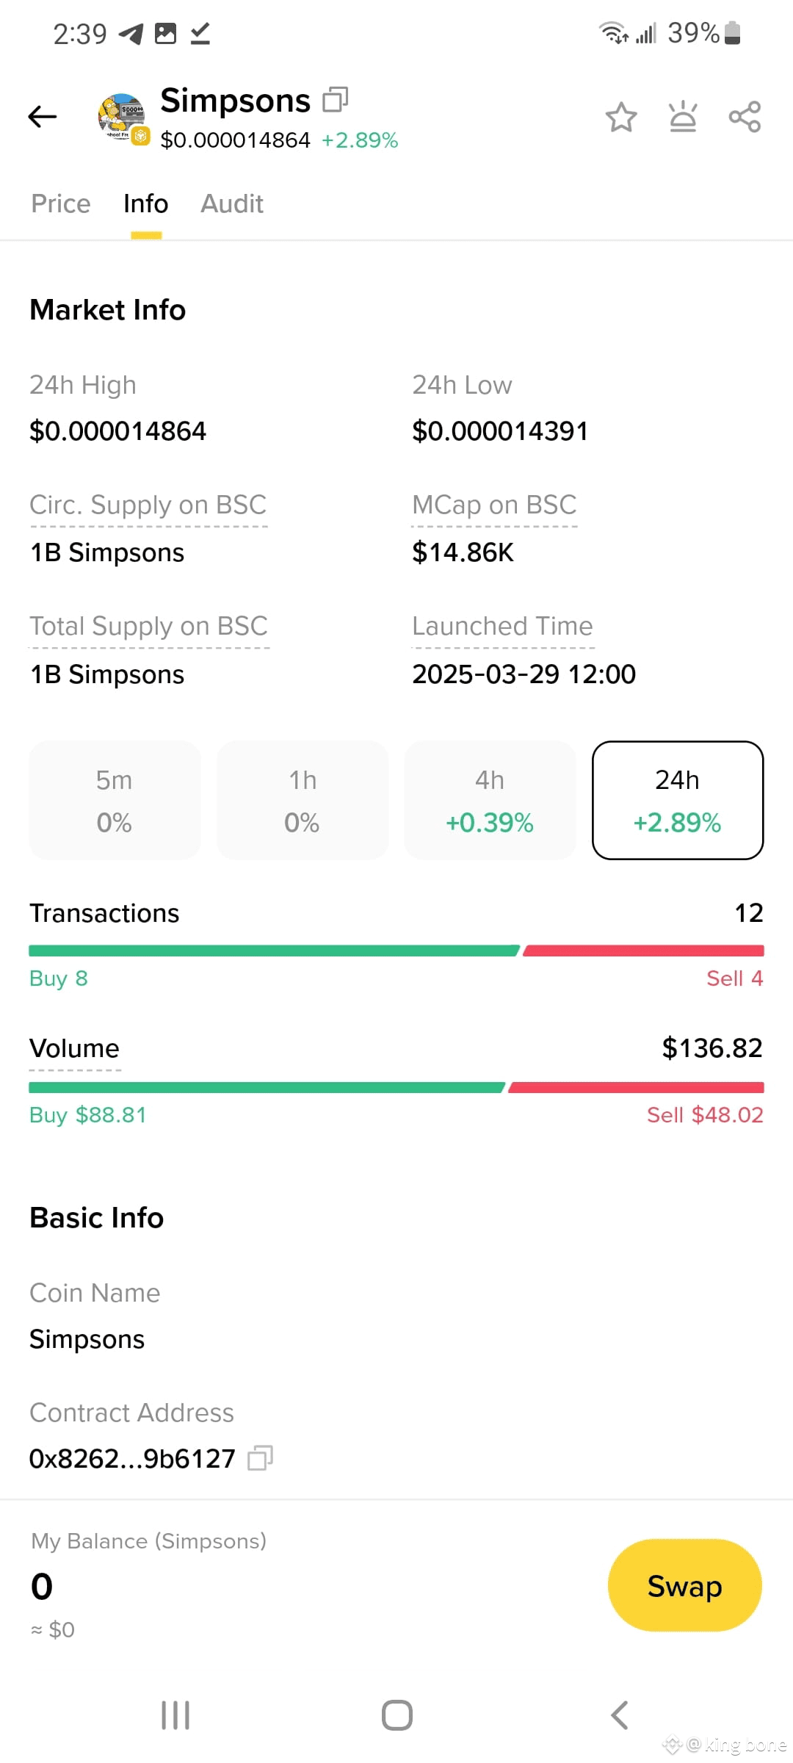Show the MCap on BSC explanation
The height and width of the screenshot is (1763, 793).
tap(494, 505)
